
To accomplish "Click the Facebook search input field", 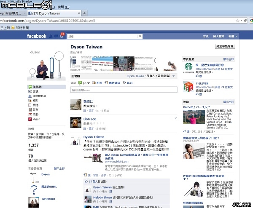I will [x=102, y=36].
